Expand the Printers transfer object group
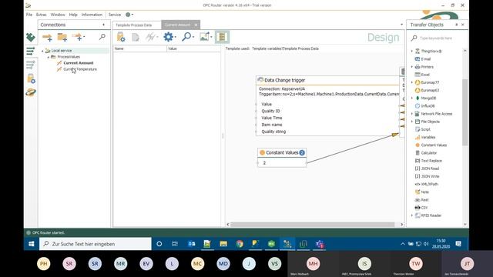This screenshot has width=493, height=277. (x=412, y=67)
